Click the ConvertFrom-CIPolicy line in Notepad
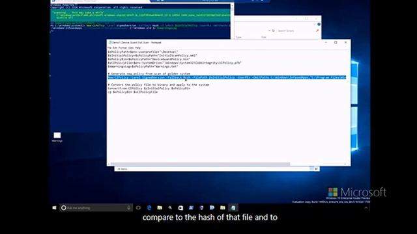Viewport: 417px width, 234px height. pyautogui.click(x=149, y=88)
